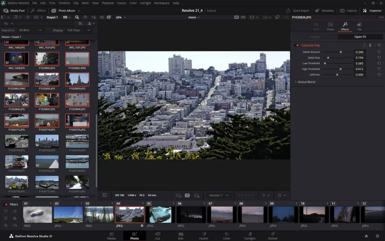Go to the Deliver page

[273, 236]
